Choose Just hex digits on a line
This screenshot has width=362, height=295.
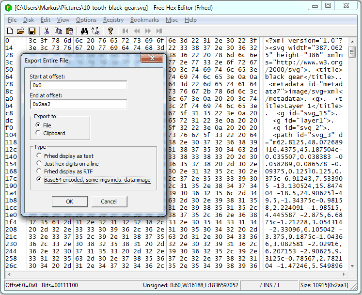tap(39, 163)
